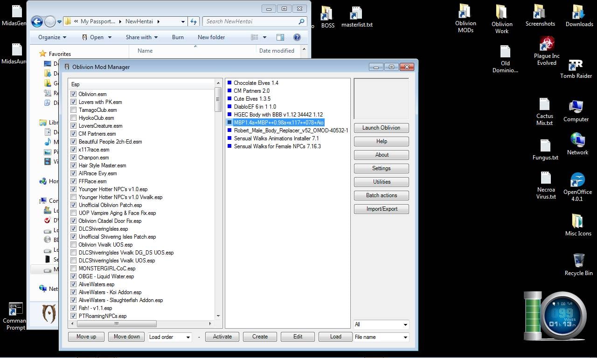
Task: Enable the TamagoClub.esm checkbox
Action: (73, 110)
